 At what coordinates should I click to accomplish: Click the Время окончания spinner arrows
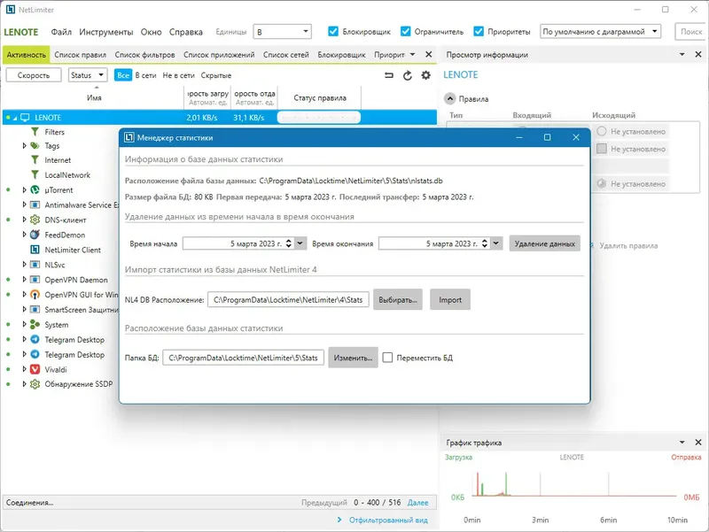pos(484,243)
